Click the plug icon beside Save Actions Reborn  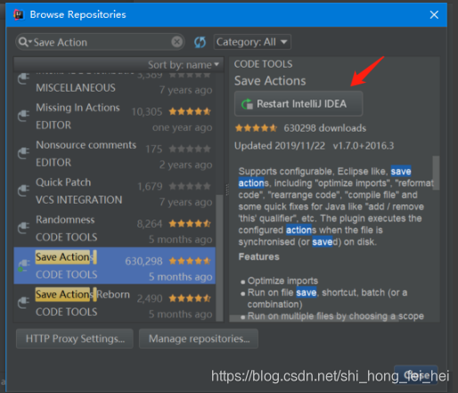click(x=23, y=302)
